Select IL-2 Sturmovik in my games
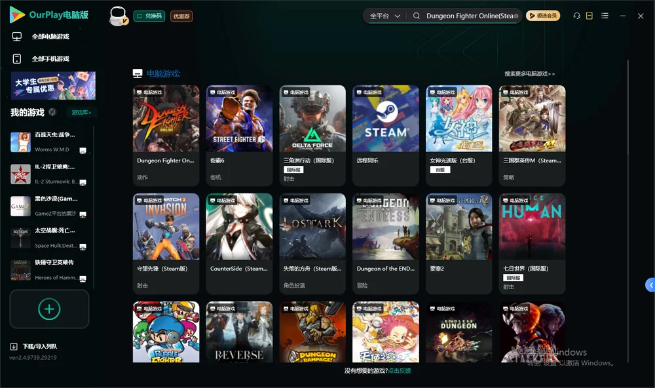The width and height of the screenshot is (655, 388). pyautogui.click(x=49, y=174)
